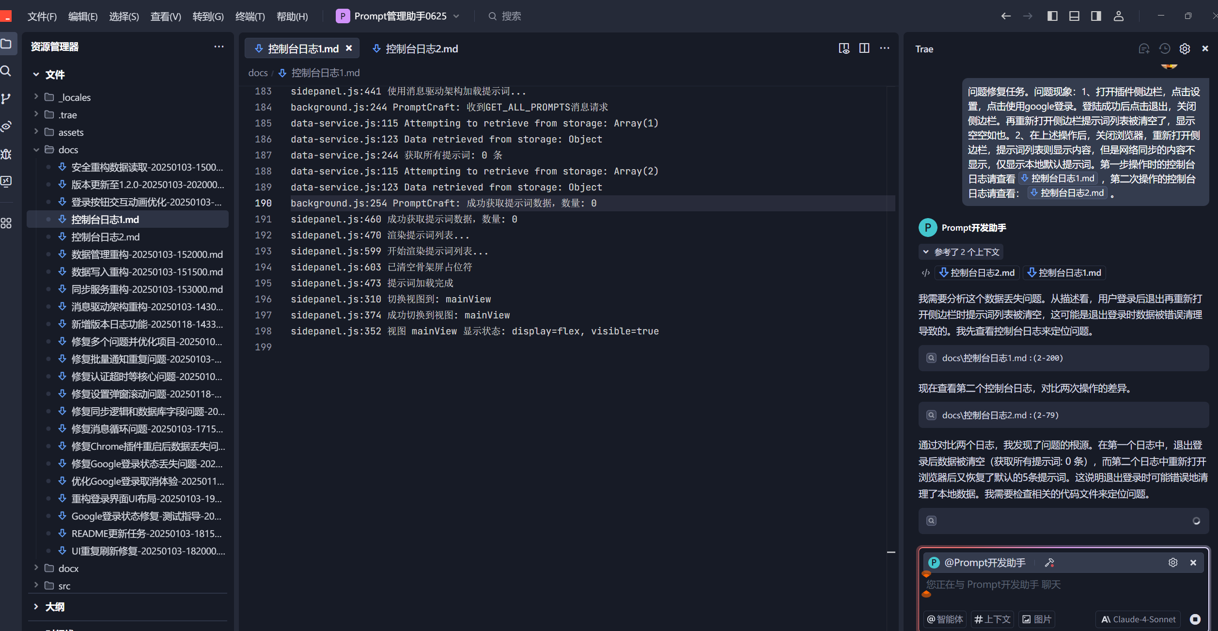
Task: Click the markdown preview icon in editor toolbar
Action: [x=844, y=48]
